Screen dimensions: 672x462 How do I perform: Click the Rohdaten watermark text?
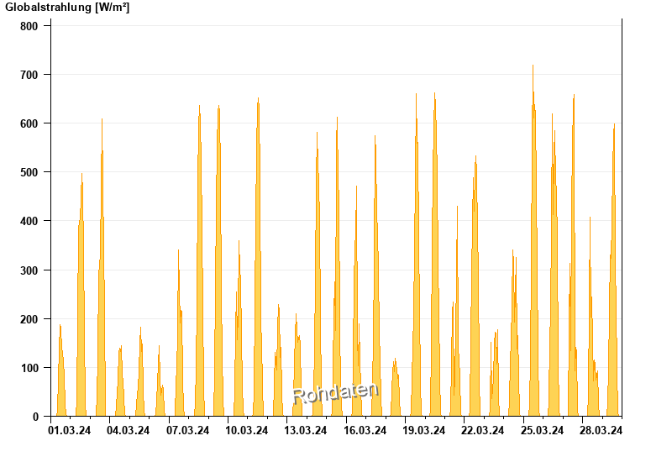(335, 393)
